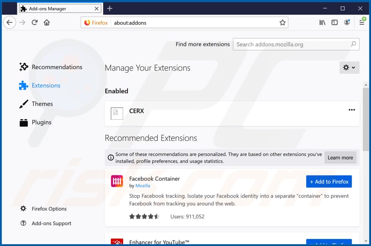Select the Add-ons Manager tab
Viewport: 371px width, 246px height.
click(x=60, y=9)
